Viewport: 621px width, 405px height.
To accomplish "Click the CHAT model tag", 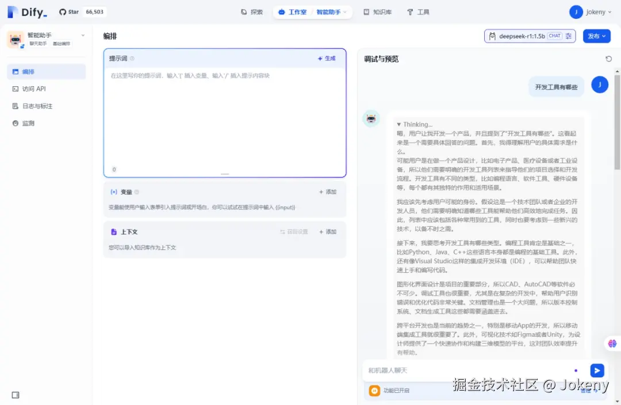I will coord(554,36).
